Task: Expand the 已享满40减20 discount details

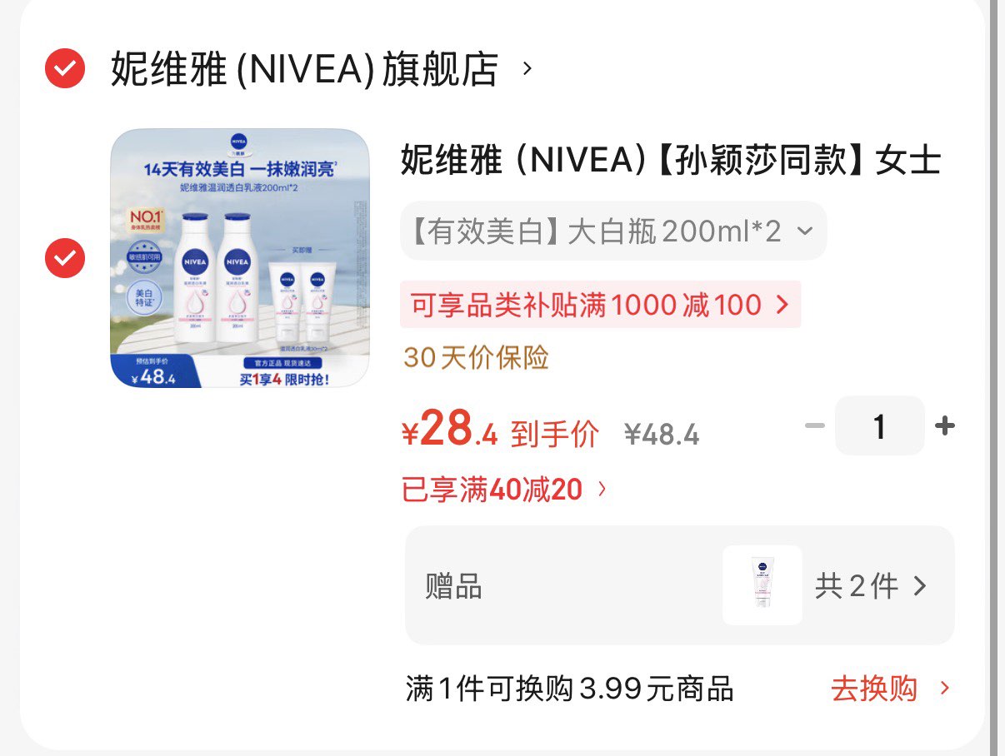Action: point(504,490)
